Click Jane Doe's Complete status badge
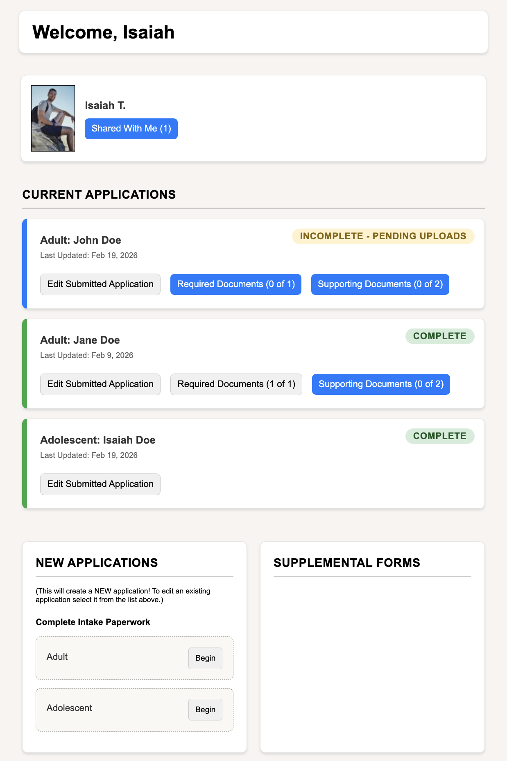The height and width of the screenshot is (761, 507). point(440,336)
